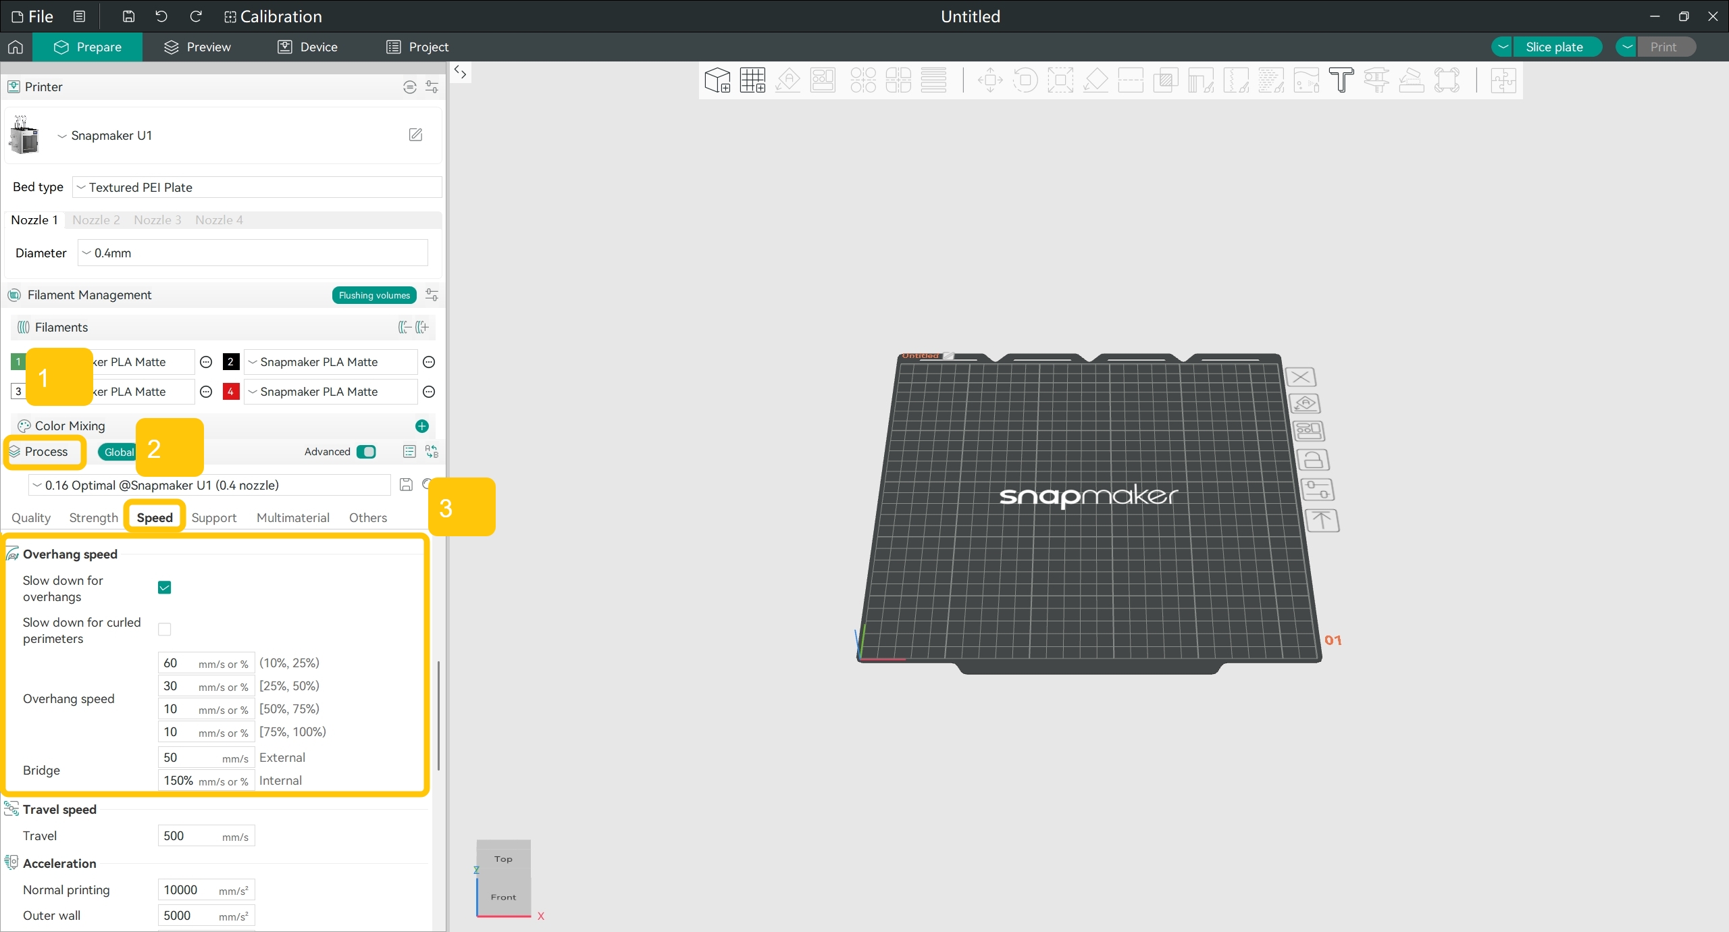Click filament 4 red color swatch

point(231,392)
